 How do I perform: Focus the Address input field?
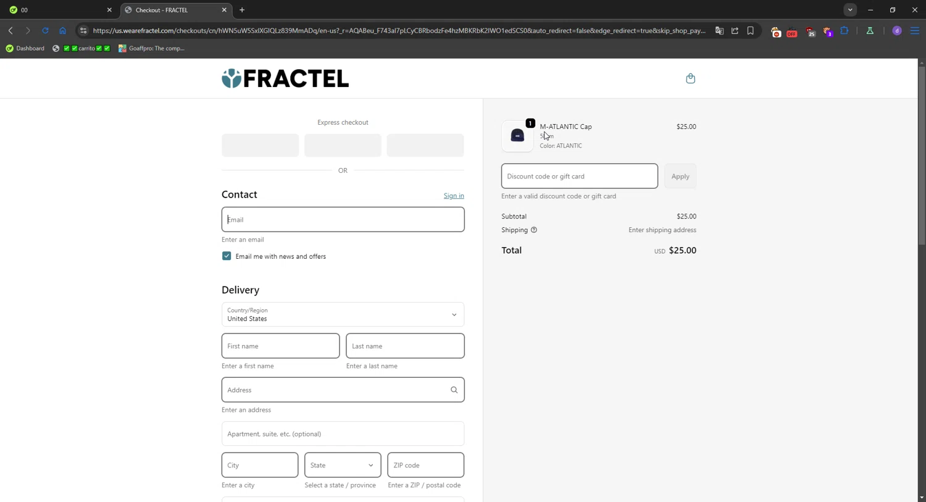click(343, 390)
